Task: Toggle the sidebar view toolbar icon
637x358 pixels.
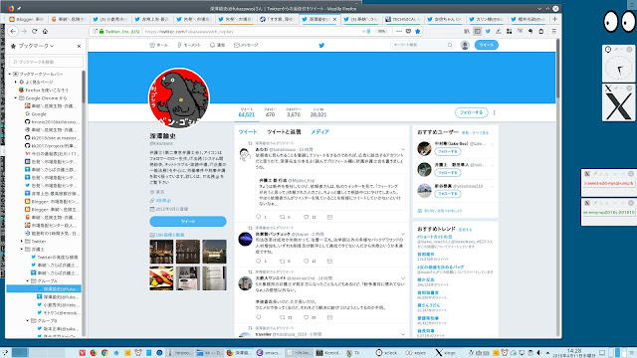Action: coord(478,31)
